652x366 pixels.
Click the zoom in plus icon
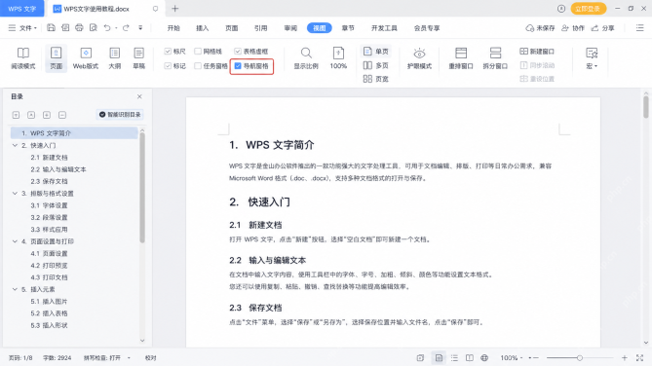(624, 357)
